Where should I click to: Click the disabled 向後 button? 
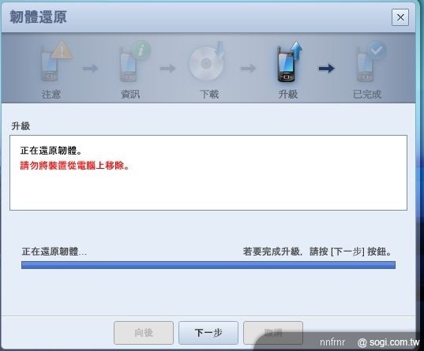point(144,333)
